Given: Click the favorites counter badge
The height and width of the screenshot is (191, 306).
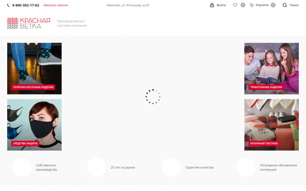Looking at the screenshot, I should point(243,5).
